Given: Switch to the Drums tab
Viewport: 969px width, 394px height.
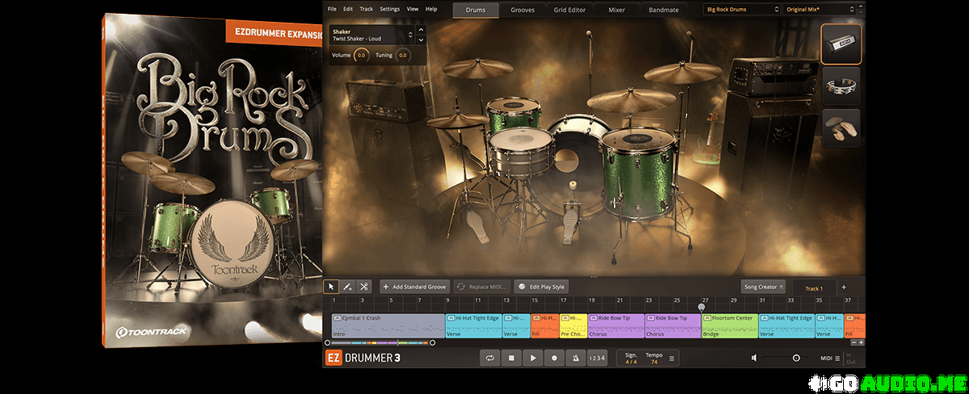Looking at the screenshot, I should pyautogui.click(x=476, y=10).
